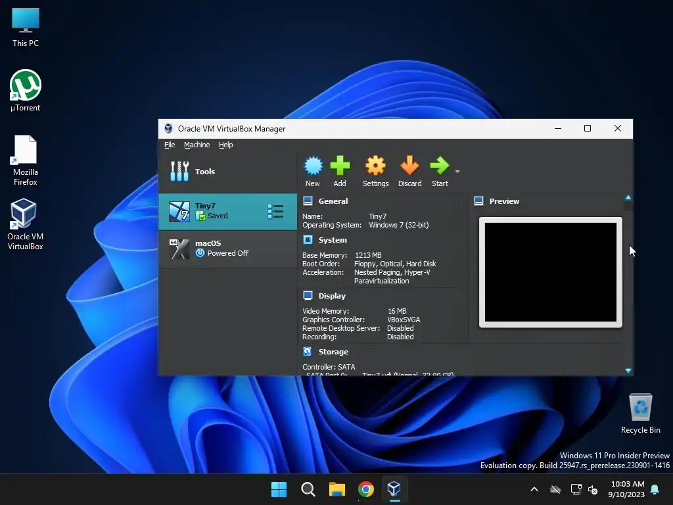Click the Discard saved state icon
This screenshot has width=673, height=505.
tap(409, 166)
